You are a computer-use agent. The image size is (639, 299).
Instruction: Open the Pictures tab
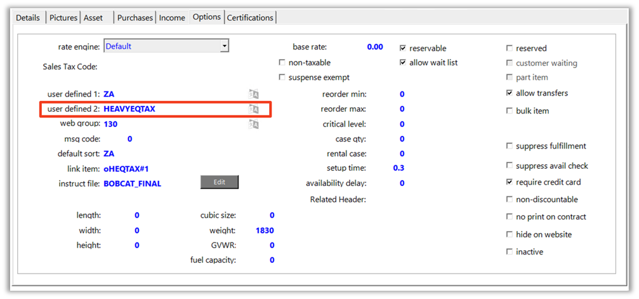(63, 18)
